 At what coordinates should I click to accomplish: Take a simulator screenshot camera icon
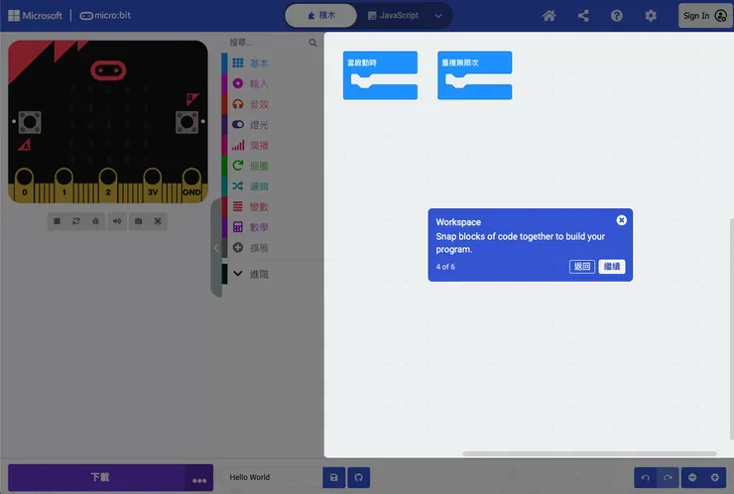[x=138, y=221]
